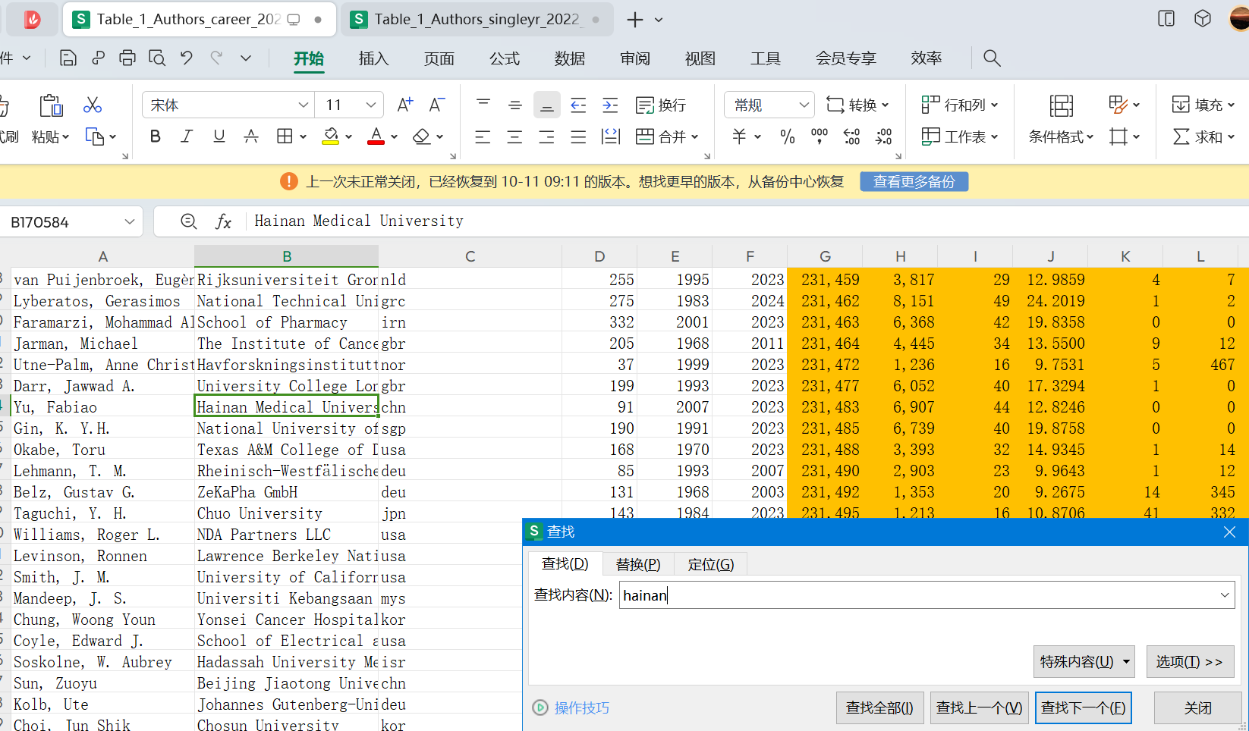Increase decimal places
This screenshot has height=731, width=1249.
(x=852, y=136)
